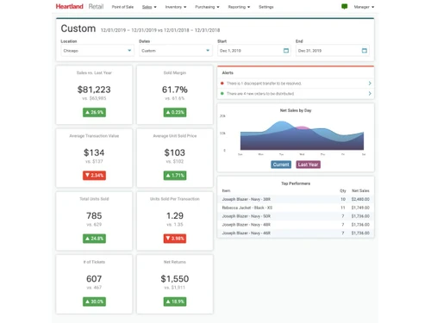The image size is (431, 323).
Task: Click the 785 total units sold value
Action: point(94,215)
